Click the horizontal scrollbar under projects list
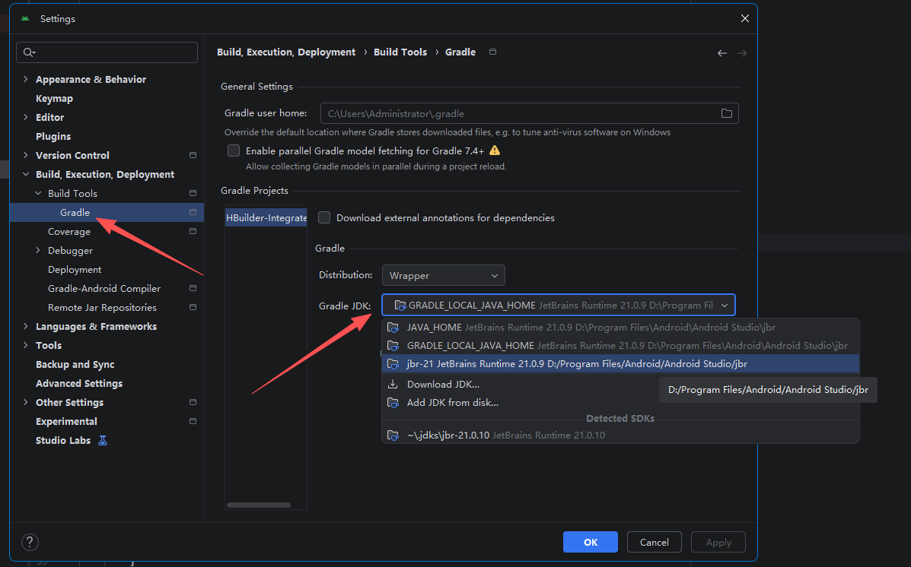911x567 pixels. (259, 505)
